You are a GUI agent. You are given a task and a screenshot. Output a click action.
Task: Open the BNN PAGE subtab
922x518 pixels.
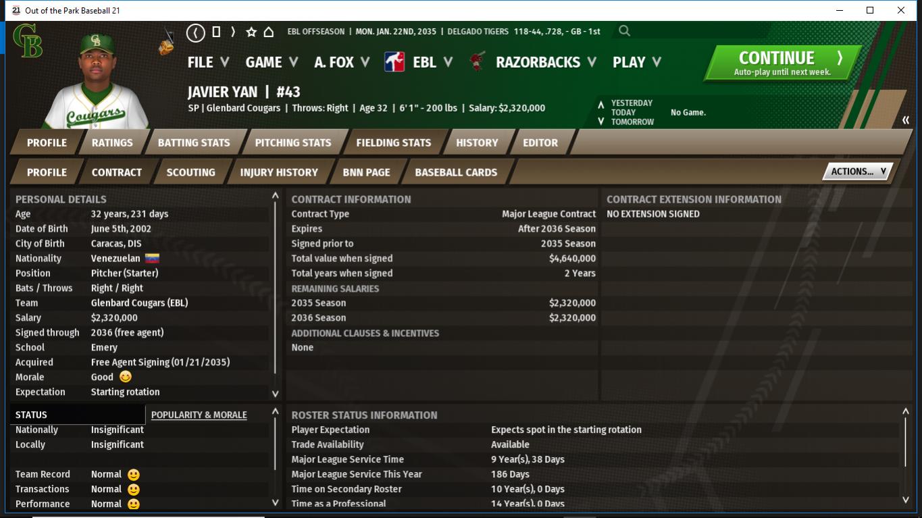pyautogui.click(x=367, y=172)
